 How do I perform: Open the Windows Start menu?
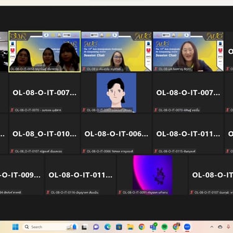[16, 227]
